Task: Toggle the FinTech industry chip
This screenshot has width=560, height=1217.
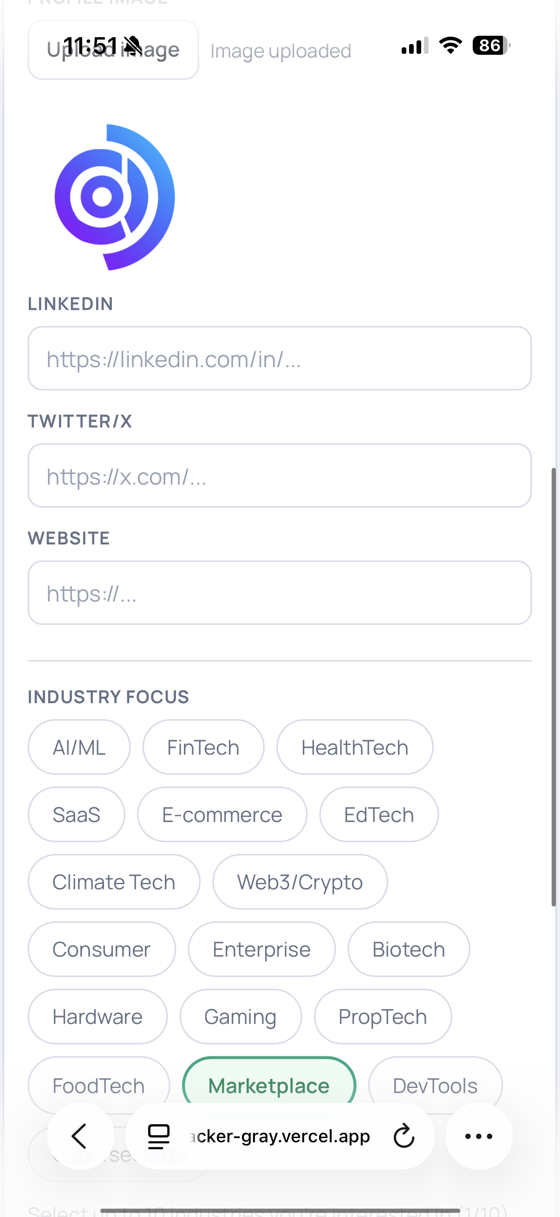Action: pyautogui.click(x=203, y=747)
